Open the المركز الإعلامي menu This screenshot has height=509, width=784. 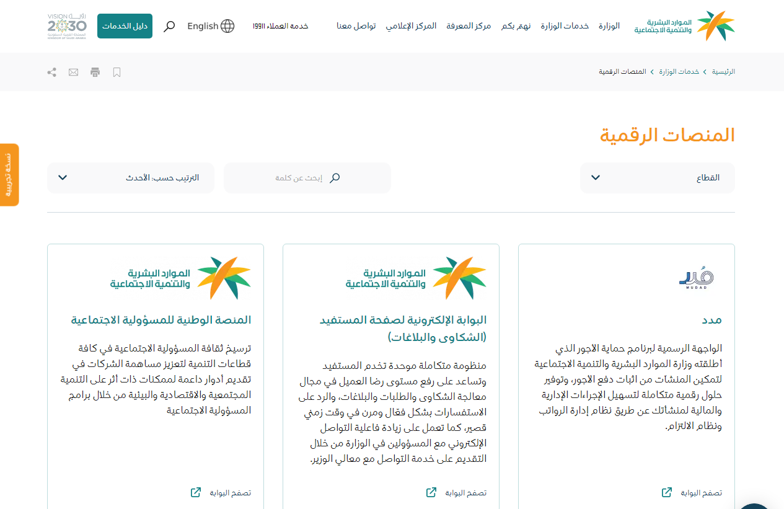(x=411, y=26)
